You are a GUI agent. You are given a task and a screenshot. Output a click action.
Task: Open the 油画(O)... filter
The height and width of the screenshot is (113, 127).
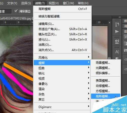point(62,45)
